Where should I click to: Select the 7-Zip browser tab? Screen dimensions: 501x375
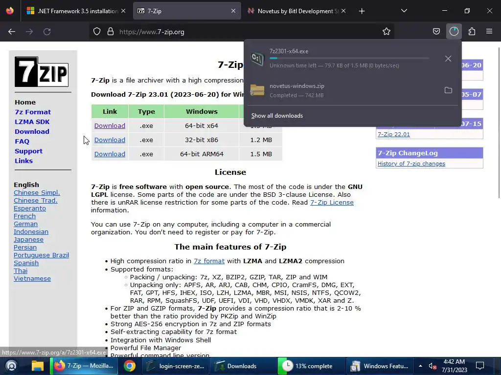pyautogui.click(x=186, y=11)
